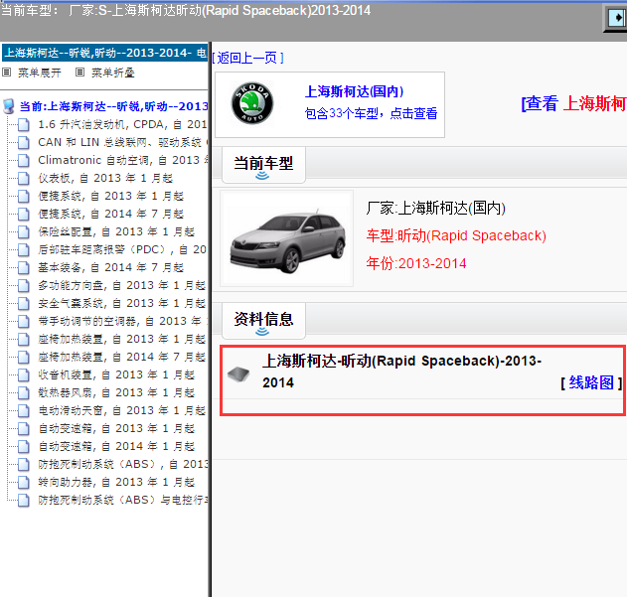Image resolution: width=627 pixels, height=597 pixels.
Task: Expand all menus with 菜单展开
Action: [x=40, y=73]
